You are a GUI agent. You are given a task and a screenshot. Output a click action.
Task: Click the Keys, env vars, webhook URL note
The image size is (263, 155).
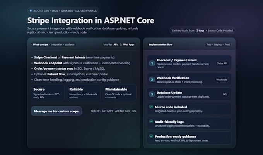tap(181, 140)
